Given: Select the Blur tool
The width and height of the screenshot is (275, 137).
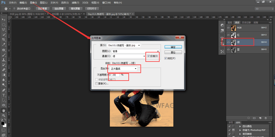Looking at the screenshot, I should coord(4,80).
